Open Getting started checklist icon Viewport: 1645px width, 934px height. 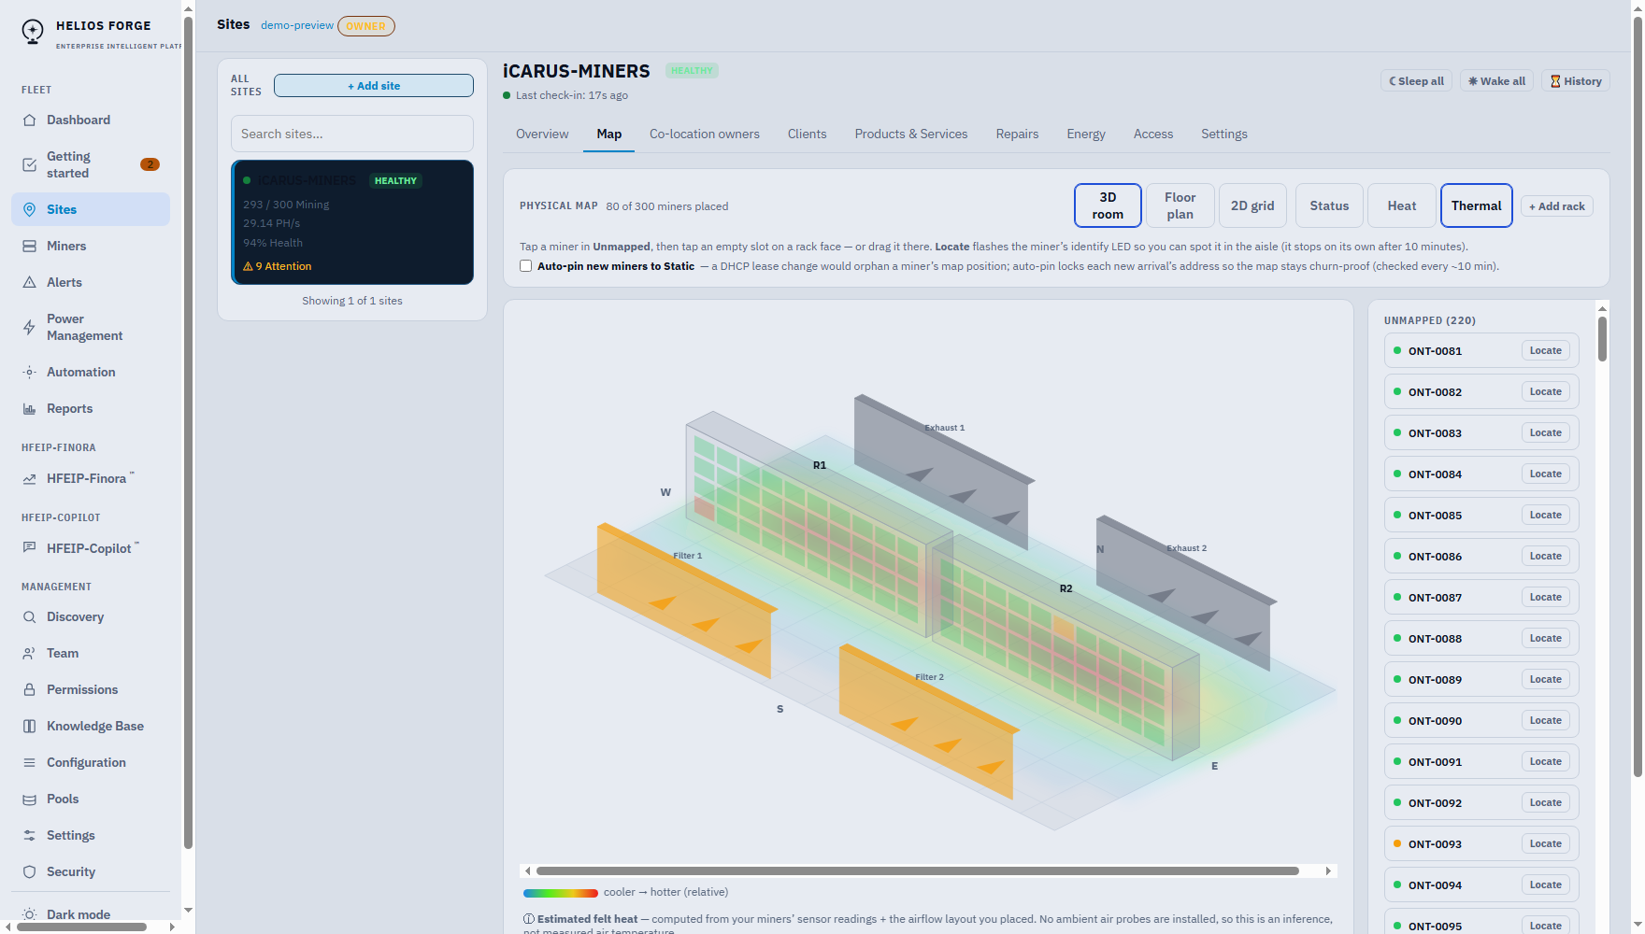(29, 164)
